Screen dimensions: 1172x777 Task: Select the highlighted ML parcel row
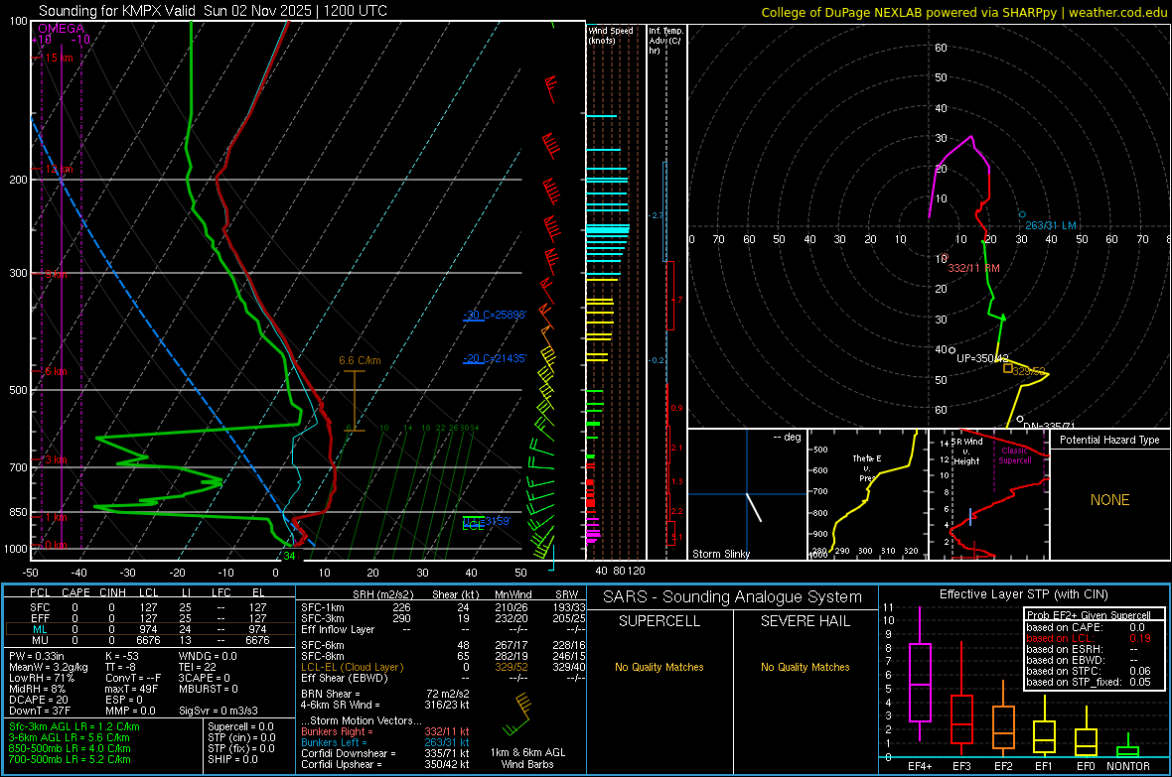(150, 629)
